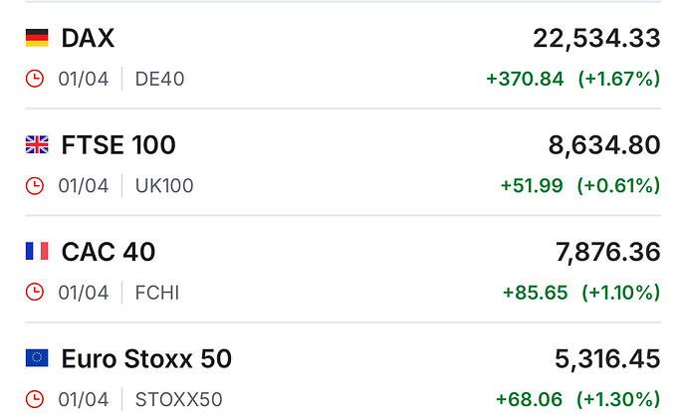Click the CAC 40 change +85.65

(535, 293)
